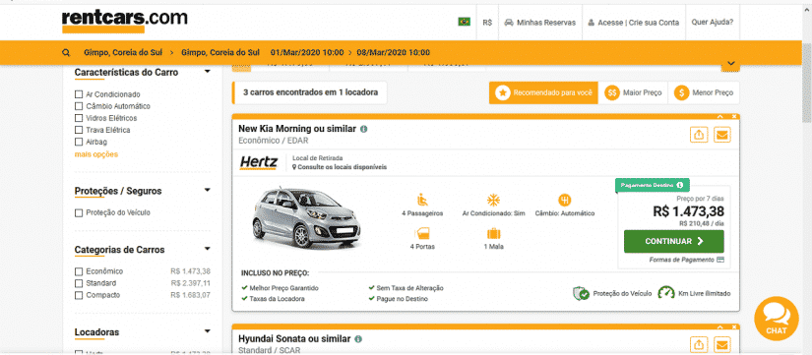This screenshot has width=812, height=355.
Task: Click close X on Kia Morning card
Action: point(734,116)
